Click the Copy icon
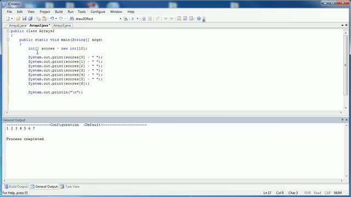Viewport: 351px width, 197px height. 38,19
